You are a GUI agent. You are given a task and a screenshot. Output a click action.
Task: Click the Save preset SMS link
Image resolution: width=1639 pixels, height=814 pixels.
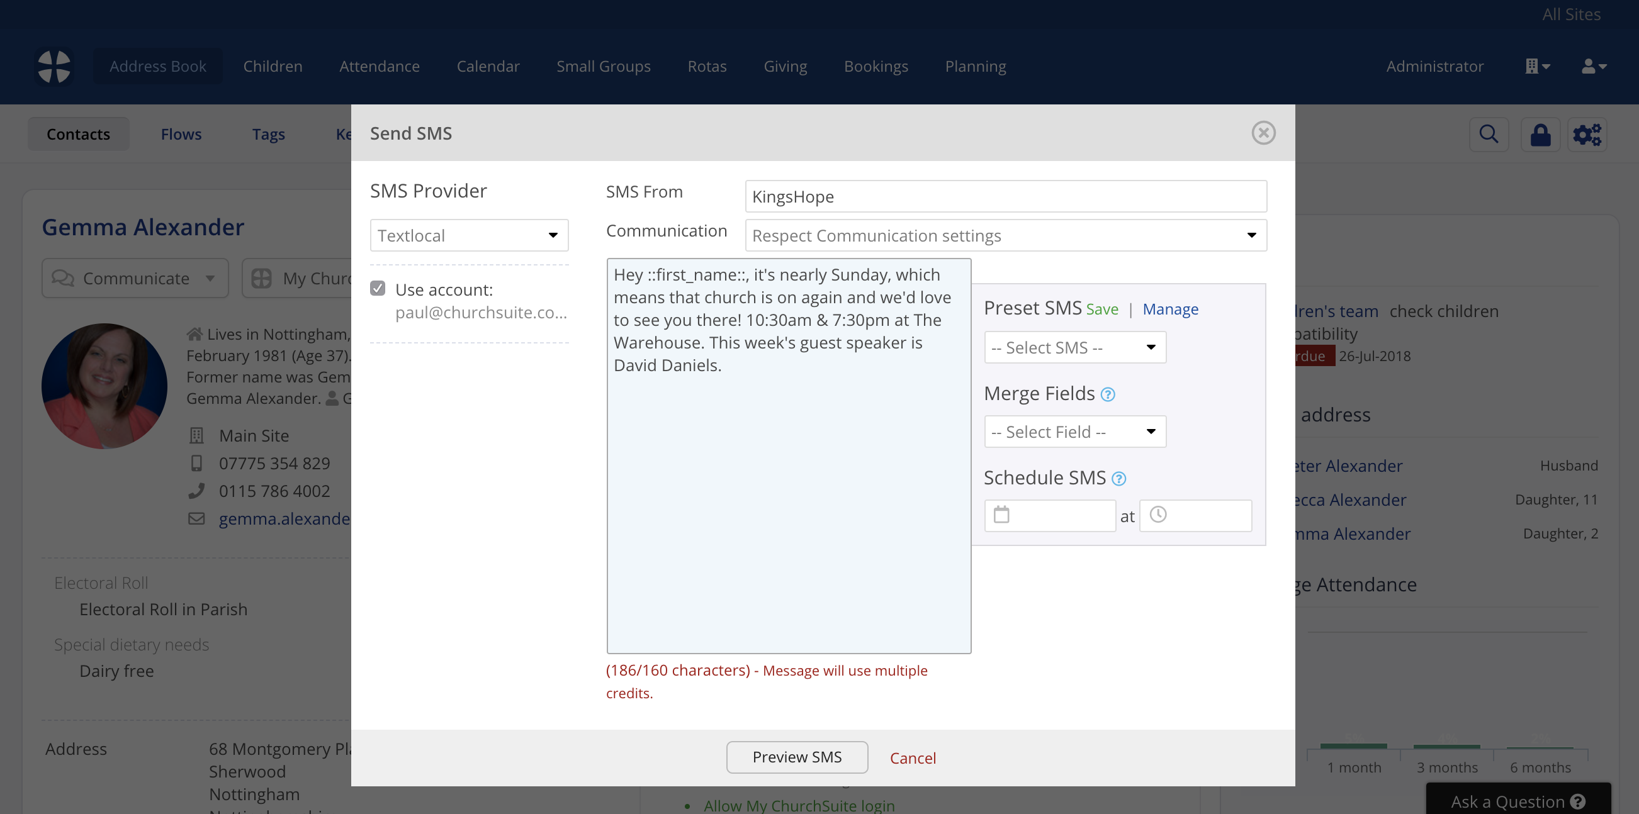tap(1101, 309)
